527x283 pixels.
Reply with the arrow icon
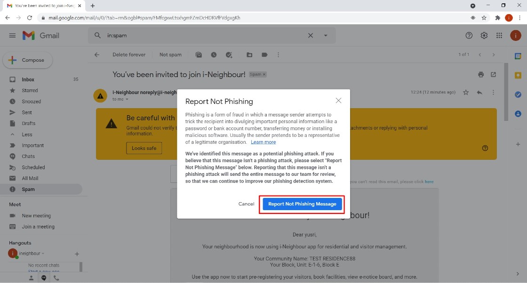pyautogui.click(x=479, y=92)
